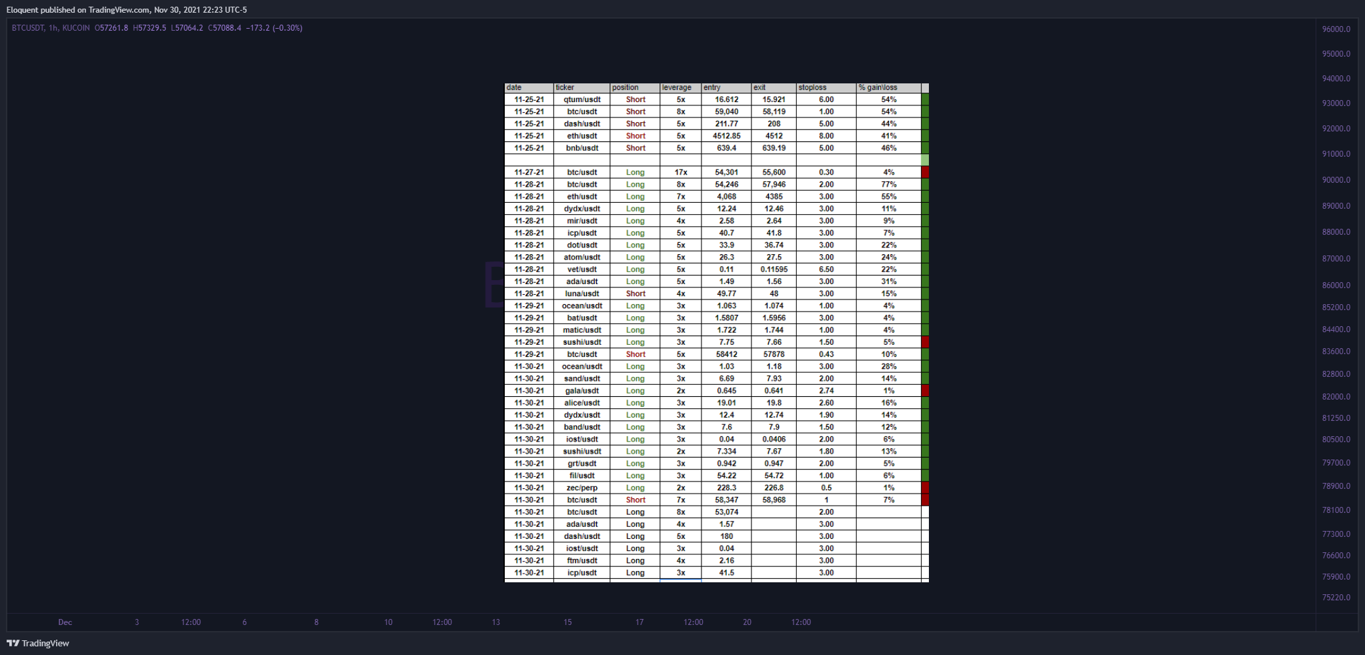Click the 'position' column header
Image resolution: width=1365 pixels, height=655 pixels.
click(x=635, y=87)
